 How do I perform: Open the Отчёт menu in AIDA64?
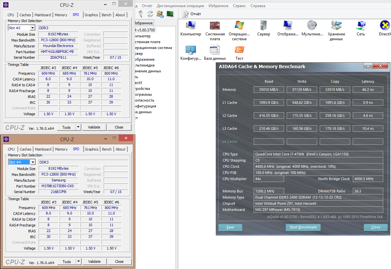[x=147, y=6]
